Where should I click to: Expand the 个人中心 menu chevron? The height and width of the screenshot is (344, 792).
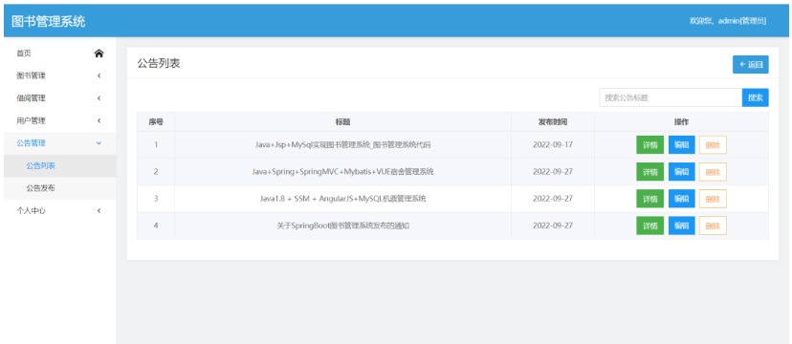(x=99, y=211)
